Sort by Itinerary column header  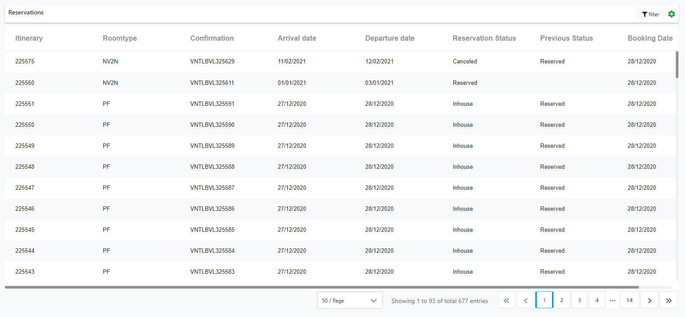point(29,38)
